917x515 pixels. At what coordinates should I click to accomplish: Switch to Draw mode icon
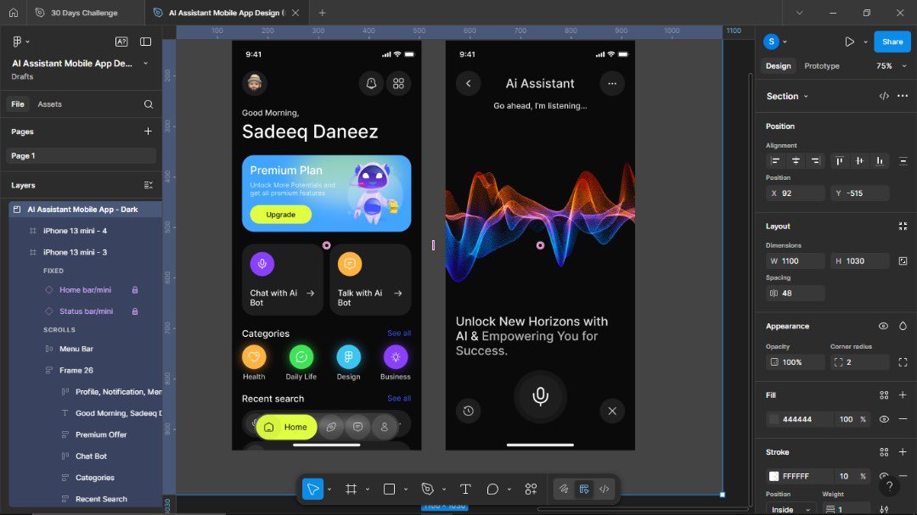[564, 490]
